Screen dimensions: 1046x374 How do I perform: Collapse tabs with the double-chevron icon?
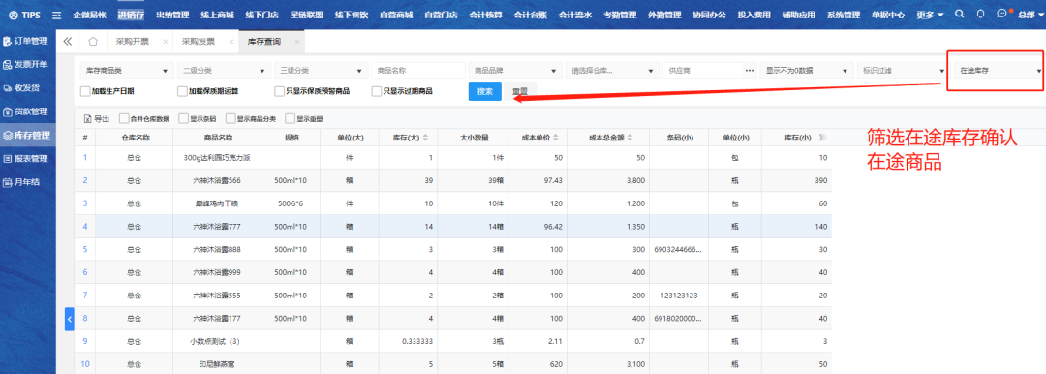pyautogui.click(x=68, y=42)
